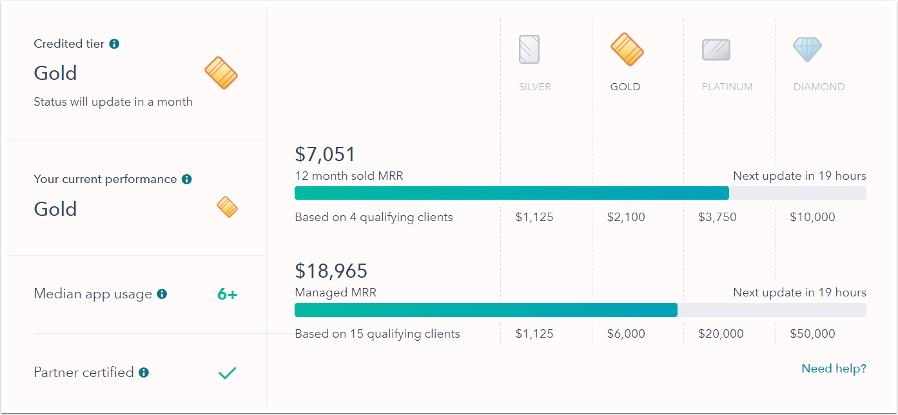Click the Platinum tier icon

(x=716, y=50)
